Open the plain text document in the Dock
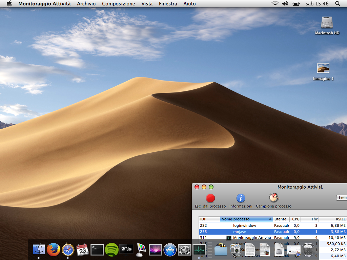The height and width of the screenshot is (260, 347). [x=250, y=250]
